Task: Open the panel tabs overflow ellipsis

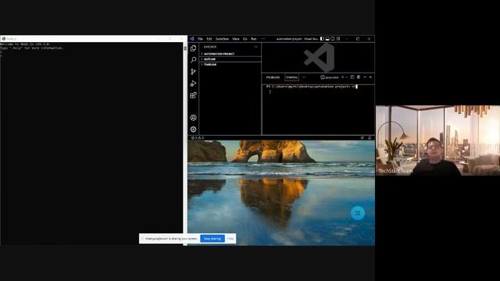Action: (304, 77)
